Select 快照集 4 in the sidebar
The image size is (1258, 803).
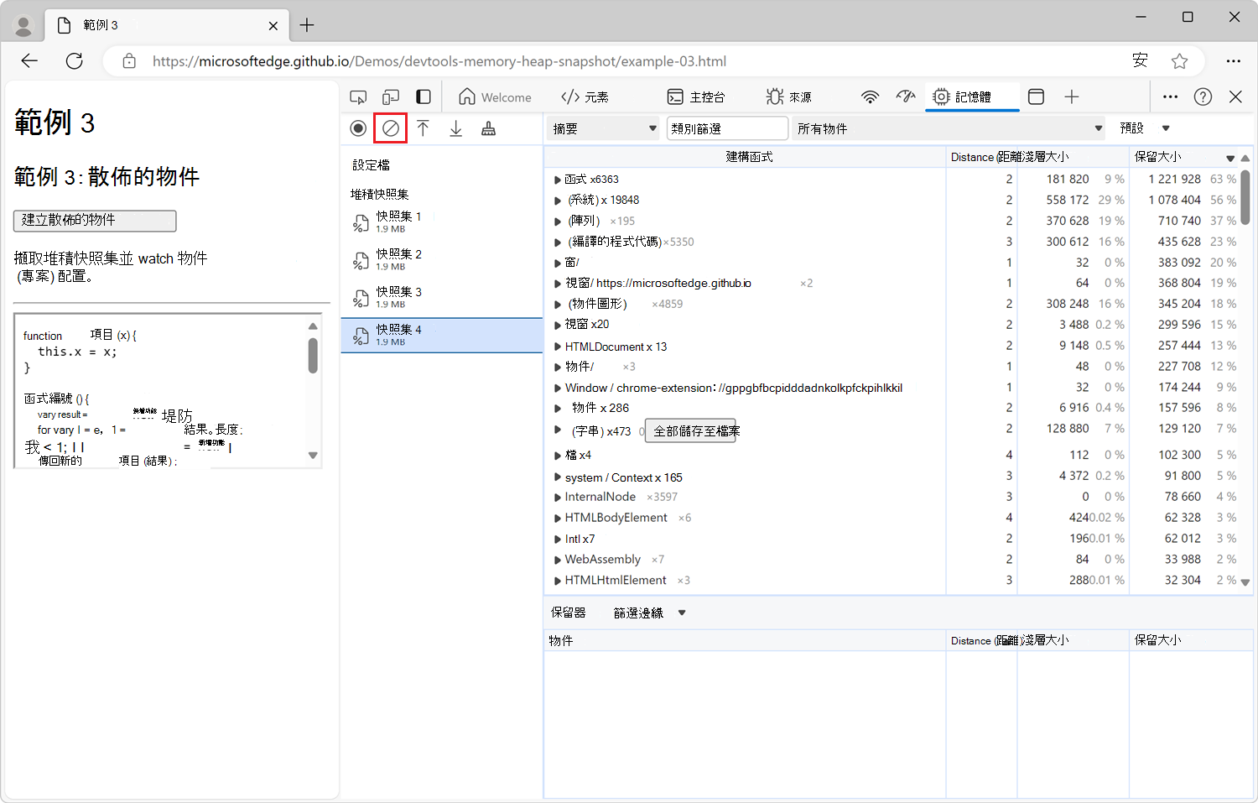coord(442,335)
